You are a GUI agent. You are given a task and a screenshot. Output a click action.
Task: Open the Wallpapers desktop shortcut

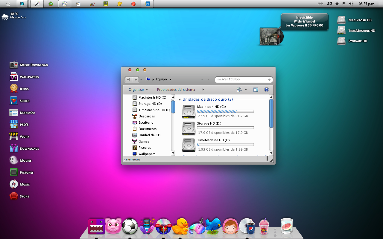coord(24,77)
